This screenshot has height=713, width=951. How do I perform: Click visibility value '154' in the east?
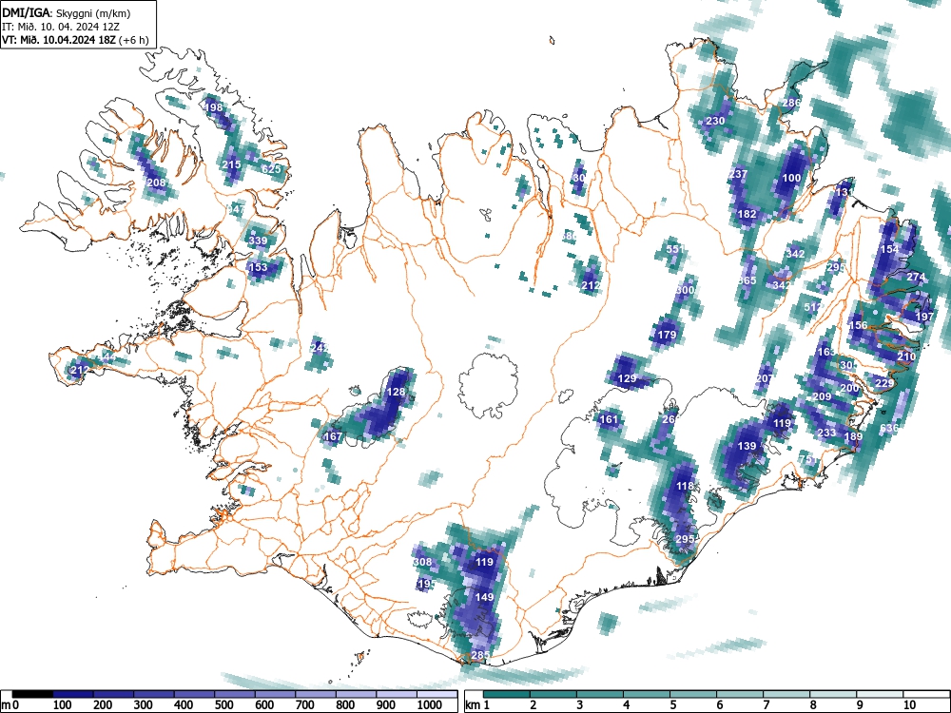(889, 248)
